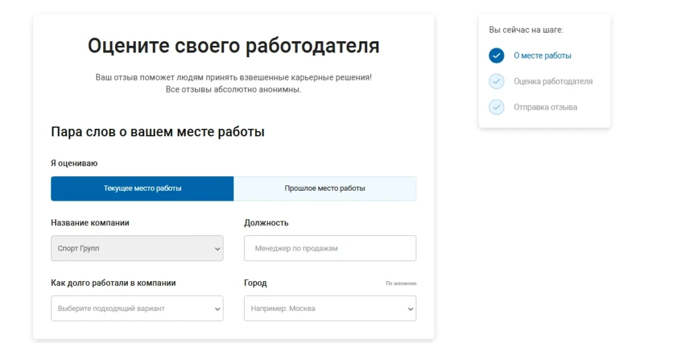Expand 'Как долго работали в компании' dropdown
Image resolution: width=681 pixels, height=343 pixels.
point(137,308)
